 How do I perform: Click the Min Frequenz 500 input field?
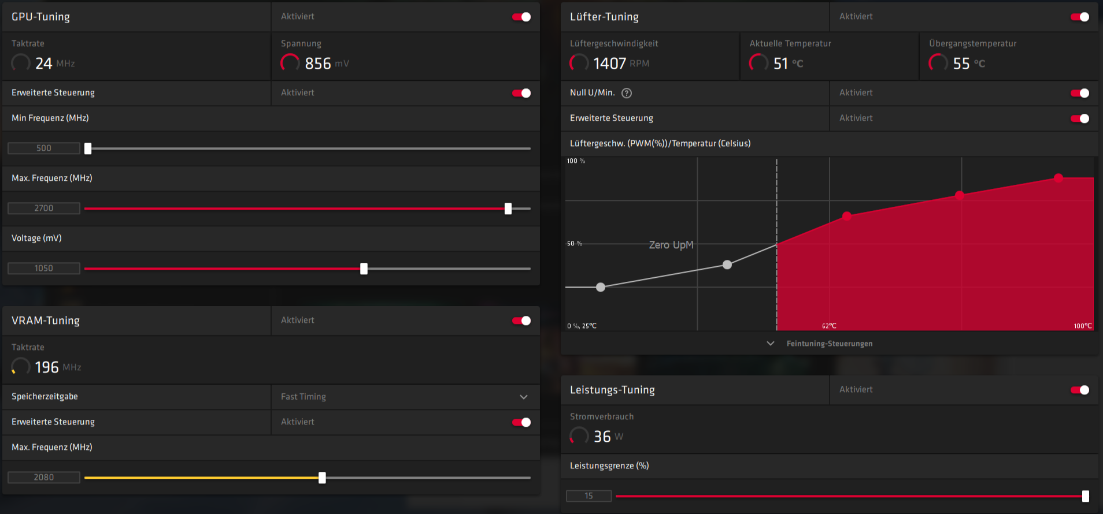(x=44, y=148)
